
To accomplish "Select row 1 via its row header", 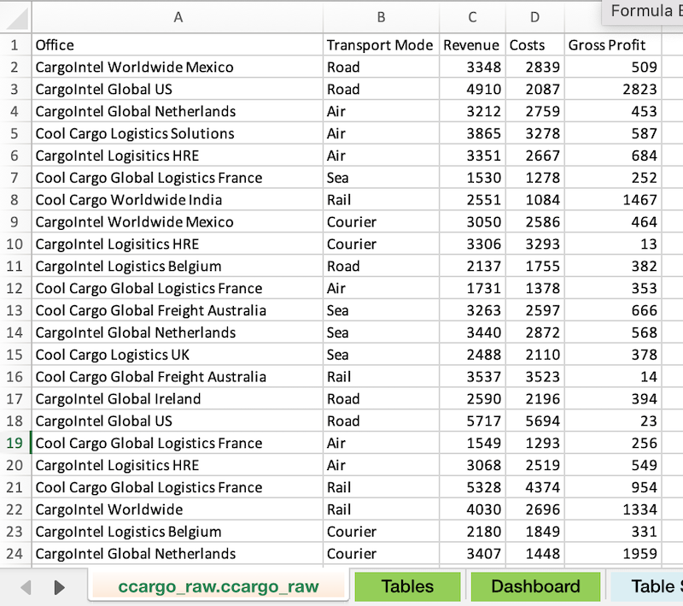I will point(15,45).
